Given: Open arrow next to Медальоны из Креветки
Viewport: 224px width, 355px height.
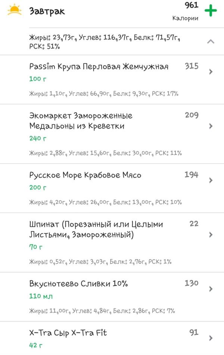Looking at the screenshot, I should (211, 126).
